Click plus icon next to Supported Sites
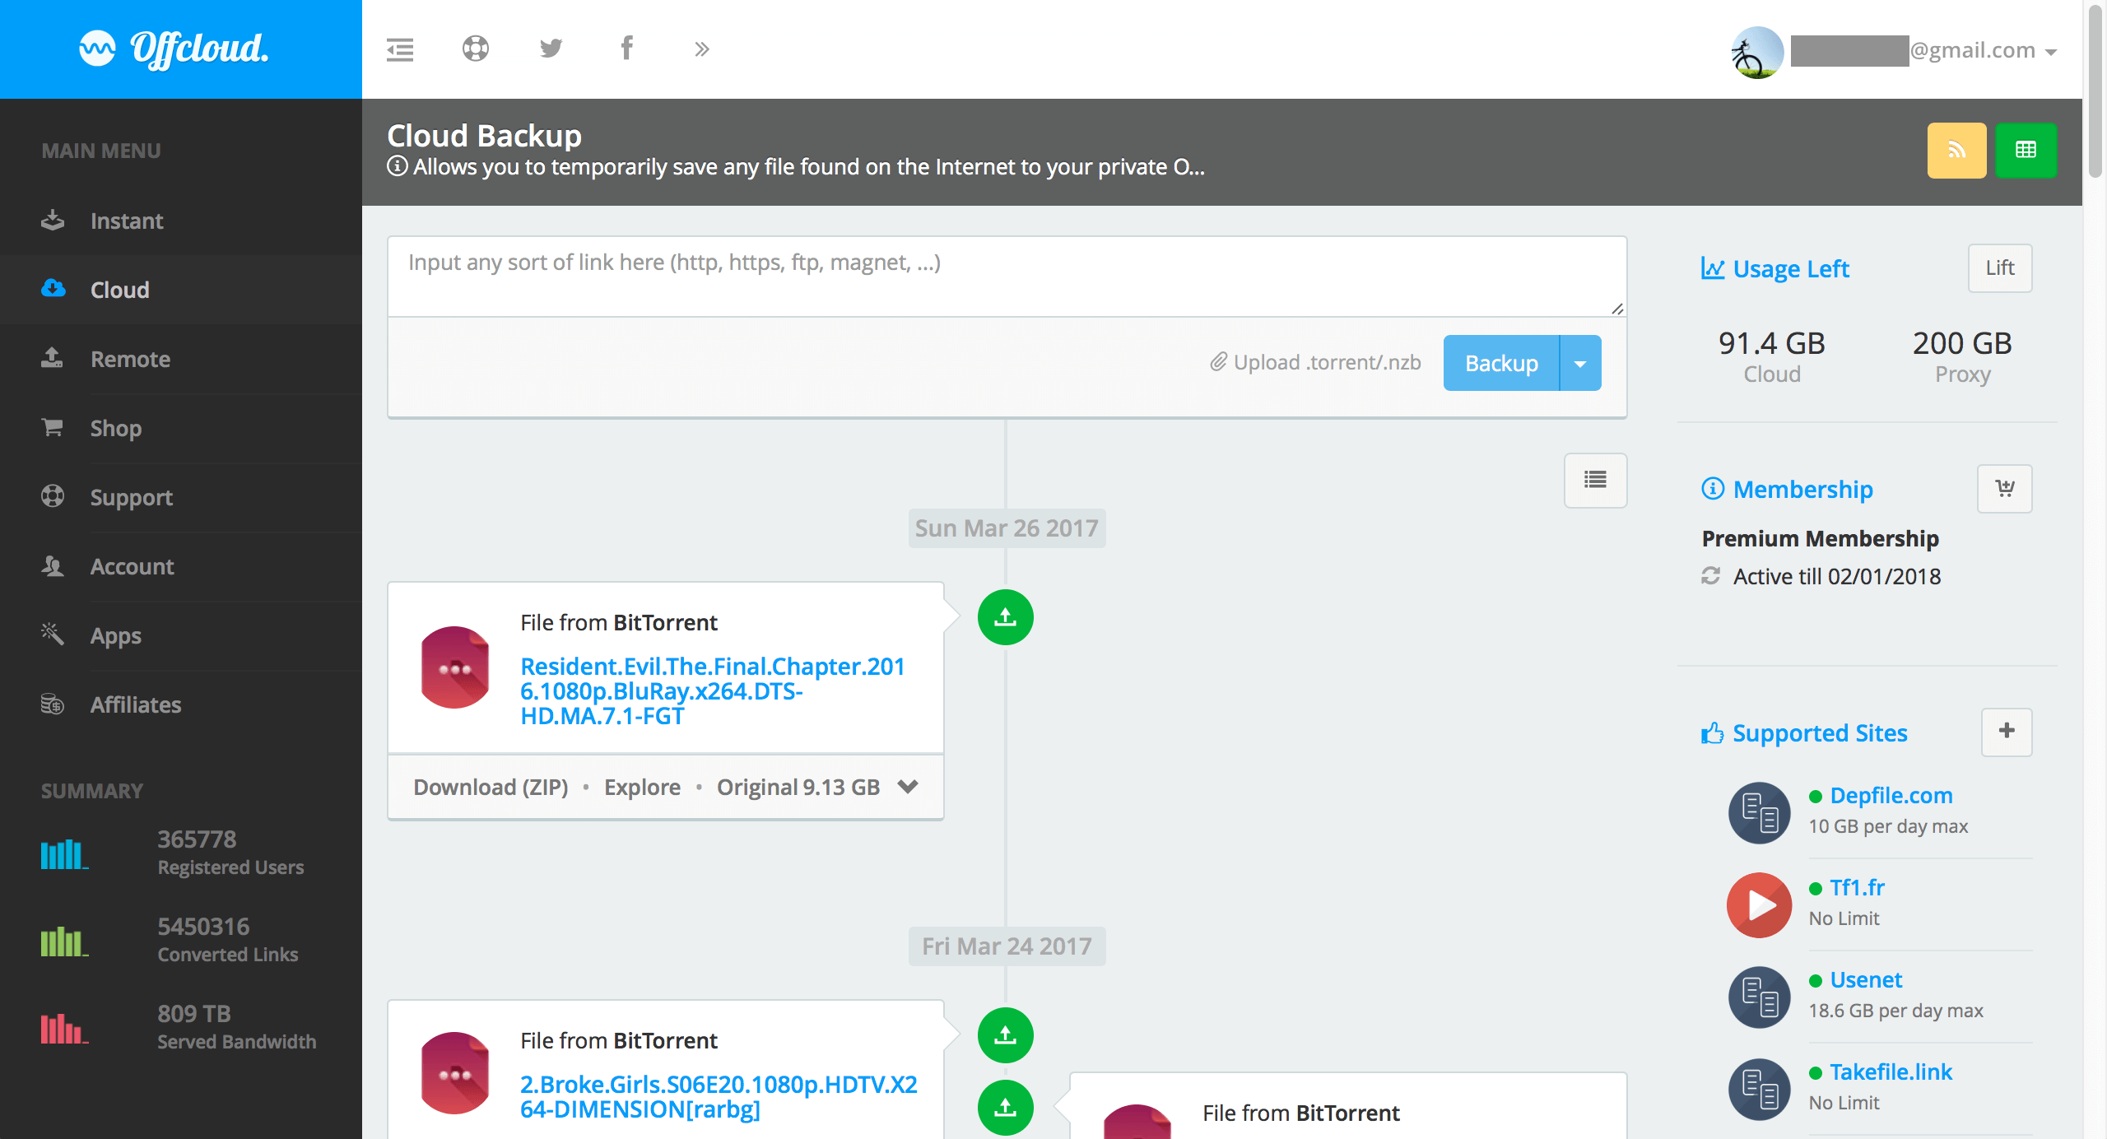 click(x=2007, y=731)
